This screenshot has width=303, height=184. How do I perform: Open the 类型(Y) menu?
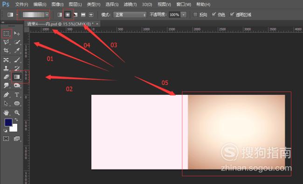pos(94,4)
